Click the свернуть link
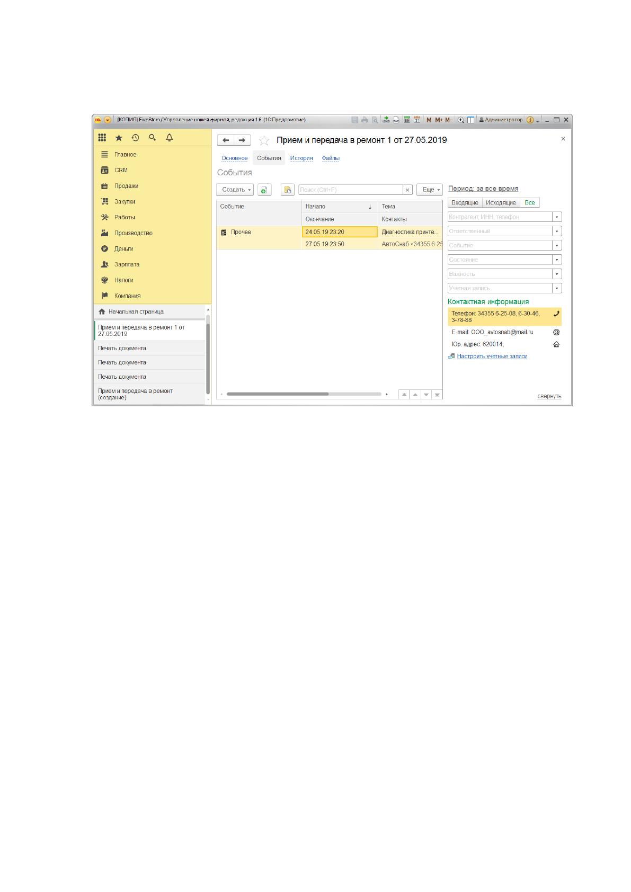Viewport: 631px width, 892px height. pyautogui.click(x=549, y=396)
